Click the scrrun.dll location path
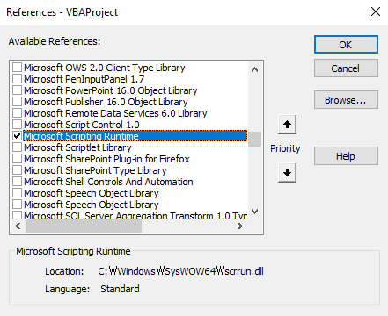The width and height of the screenshot is (388, 316). tap(180, 271)
